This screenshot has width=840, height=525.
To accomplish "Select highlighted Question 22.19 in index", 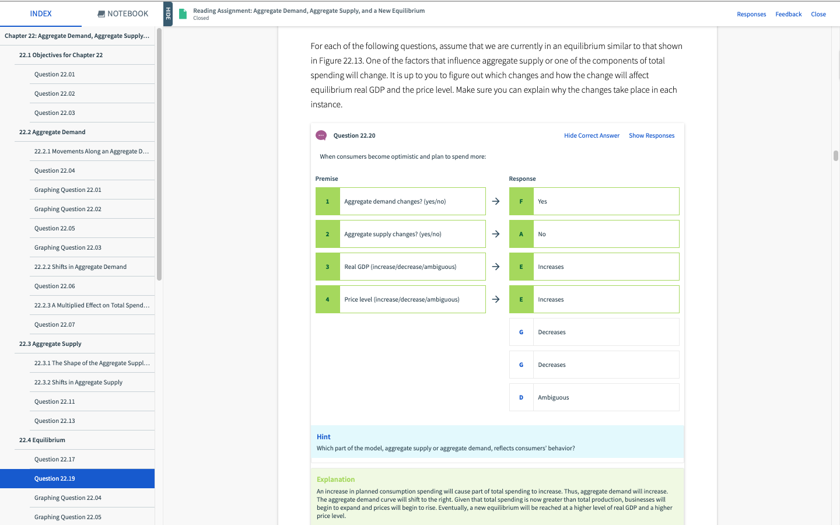I will (x=77, y=478).
